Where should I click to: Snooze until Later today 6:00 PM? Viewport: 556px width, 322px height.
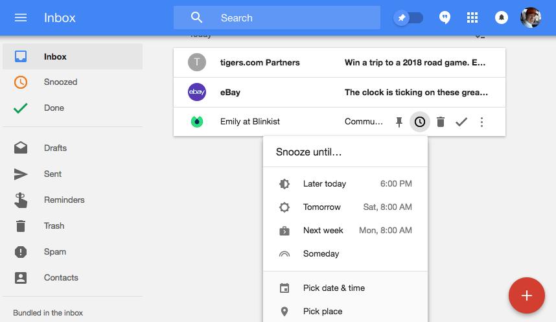(345, 184)
